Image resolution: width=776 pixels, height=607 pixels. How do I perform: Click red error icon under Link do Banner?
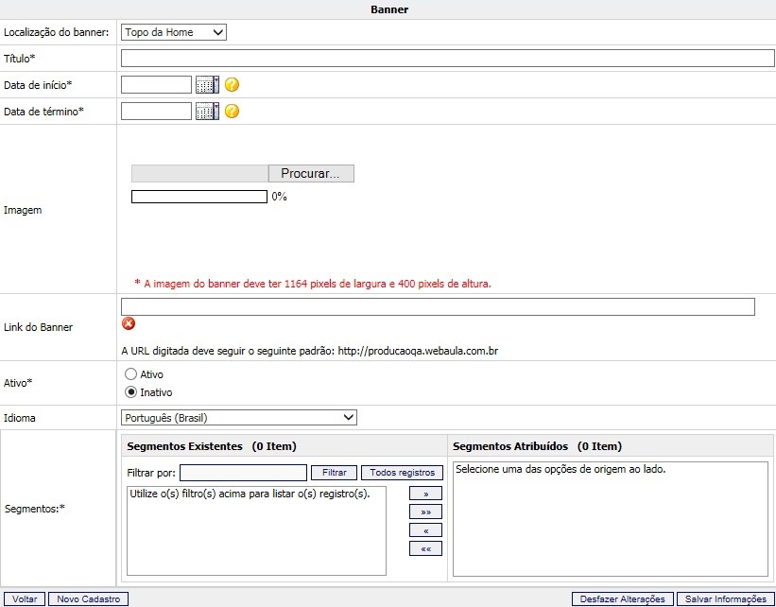click(x=129, y=323)
